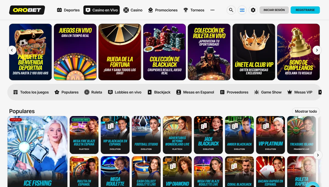Click the Mesas VIP crown icon
The width and height of the screenshot is (329, 187).
pos(290,92)
